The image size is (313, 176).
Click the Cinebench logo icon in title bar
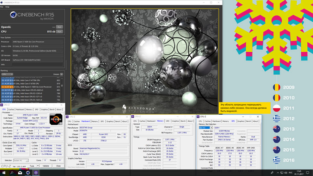click(2, 2)
